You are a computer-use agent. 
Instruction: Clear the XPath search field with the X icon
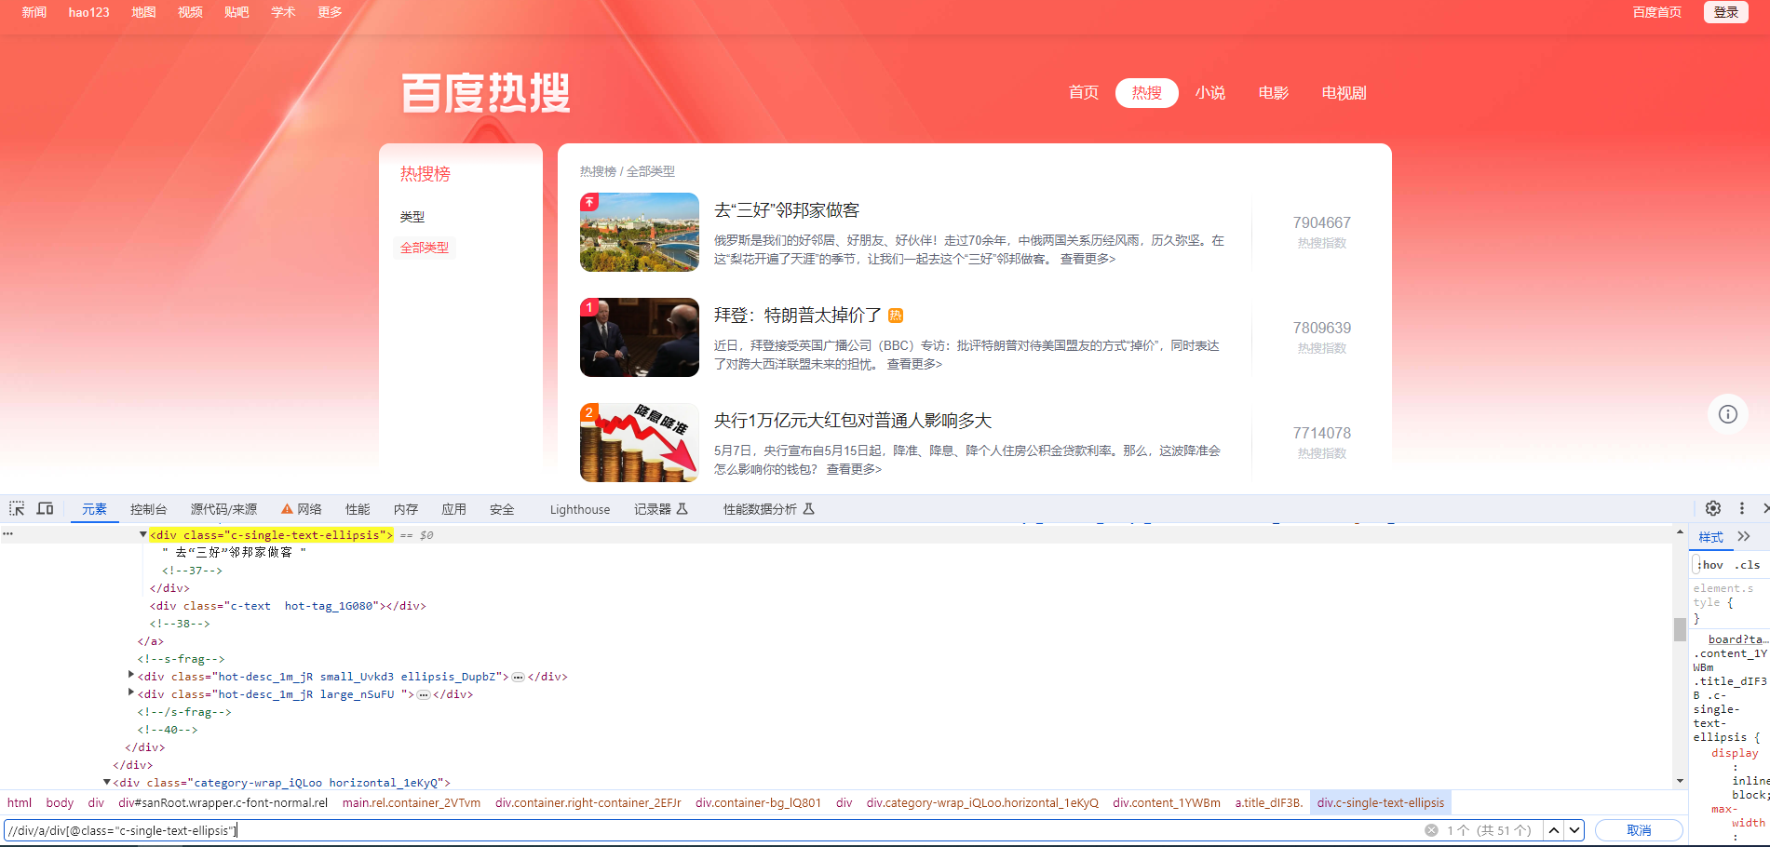tap(1431, 830)
